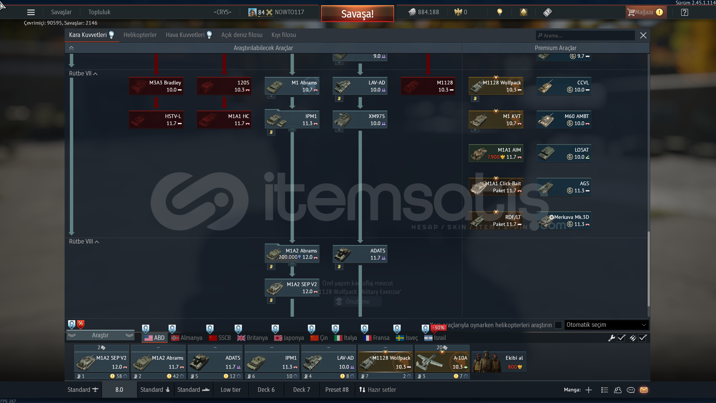This screenshot has width=716, height=403.
Task: Select the Standard aircraft preset
Action: (83, 390)
